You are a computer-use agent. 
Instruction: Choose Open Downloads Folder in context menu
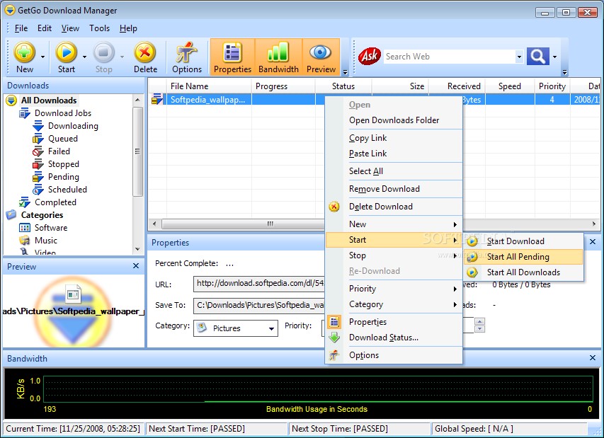coord(394,120)
